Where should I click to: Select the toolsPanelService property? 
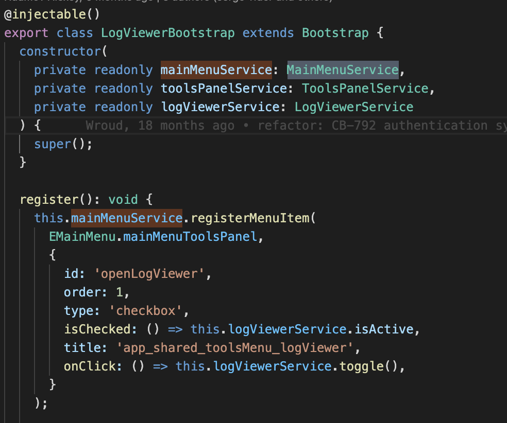(x=224, y=88)
